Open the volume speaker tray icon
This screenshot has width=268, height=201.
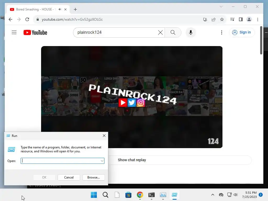pos(236,195)
